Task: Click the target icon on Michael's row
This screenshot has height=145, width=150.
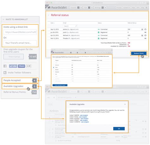Action: tap(145, 36)
